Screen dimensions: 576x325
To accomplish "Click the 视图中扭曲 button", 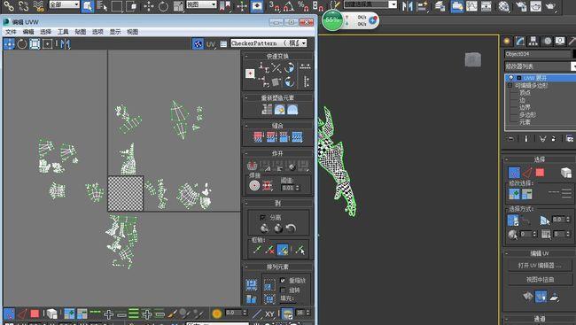I will coord(540,280).
